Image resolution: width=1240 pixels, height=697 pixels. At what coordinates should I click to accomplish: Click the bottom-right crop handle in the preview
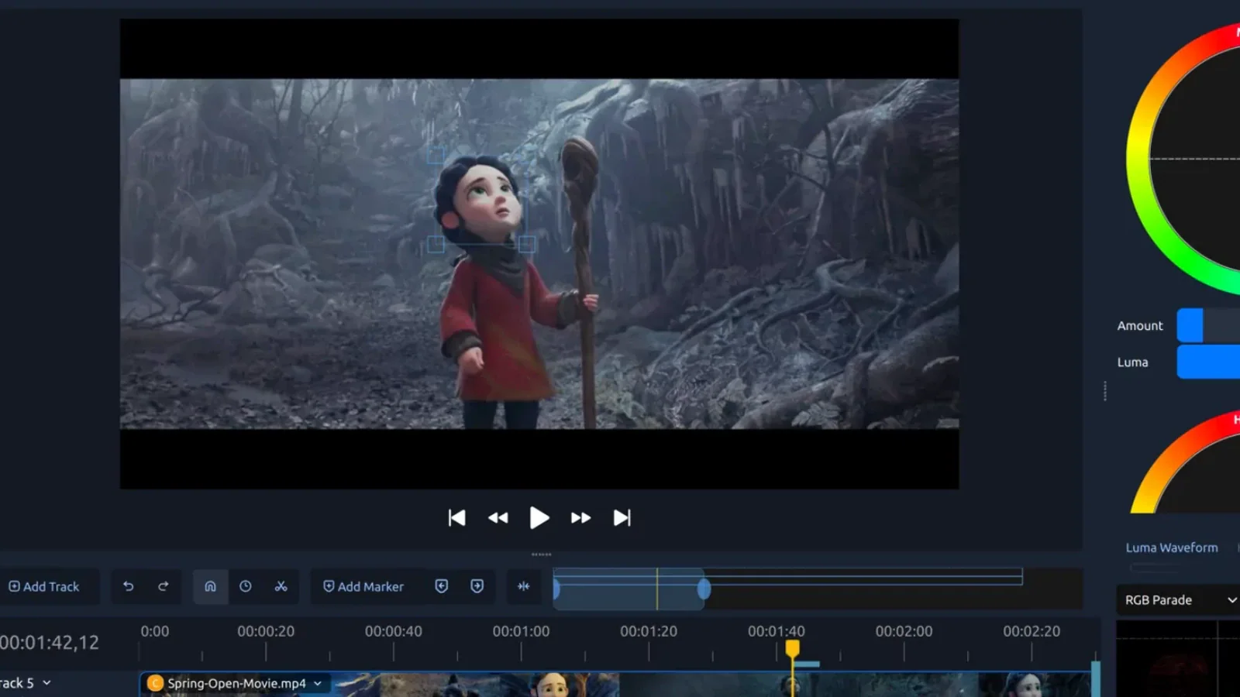pyautogui.click(x=527, y=245)
